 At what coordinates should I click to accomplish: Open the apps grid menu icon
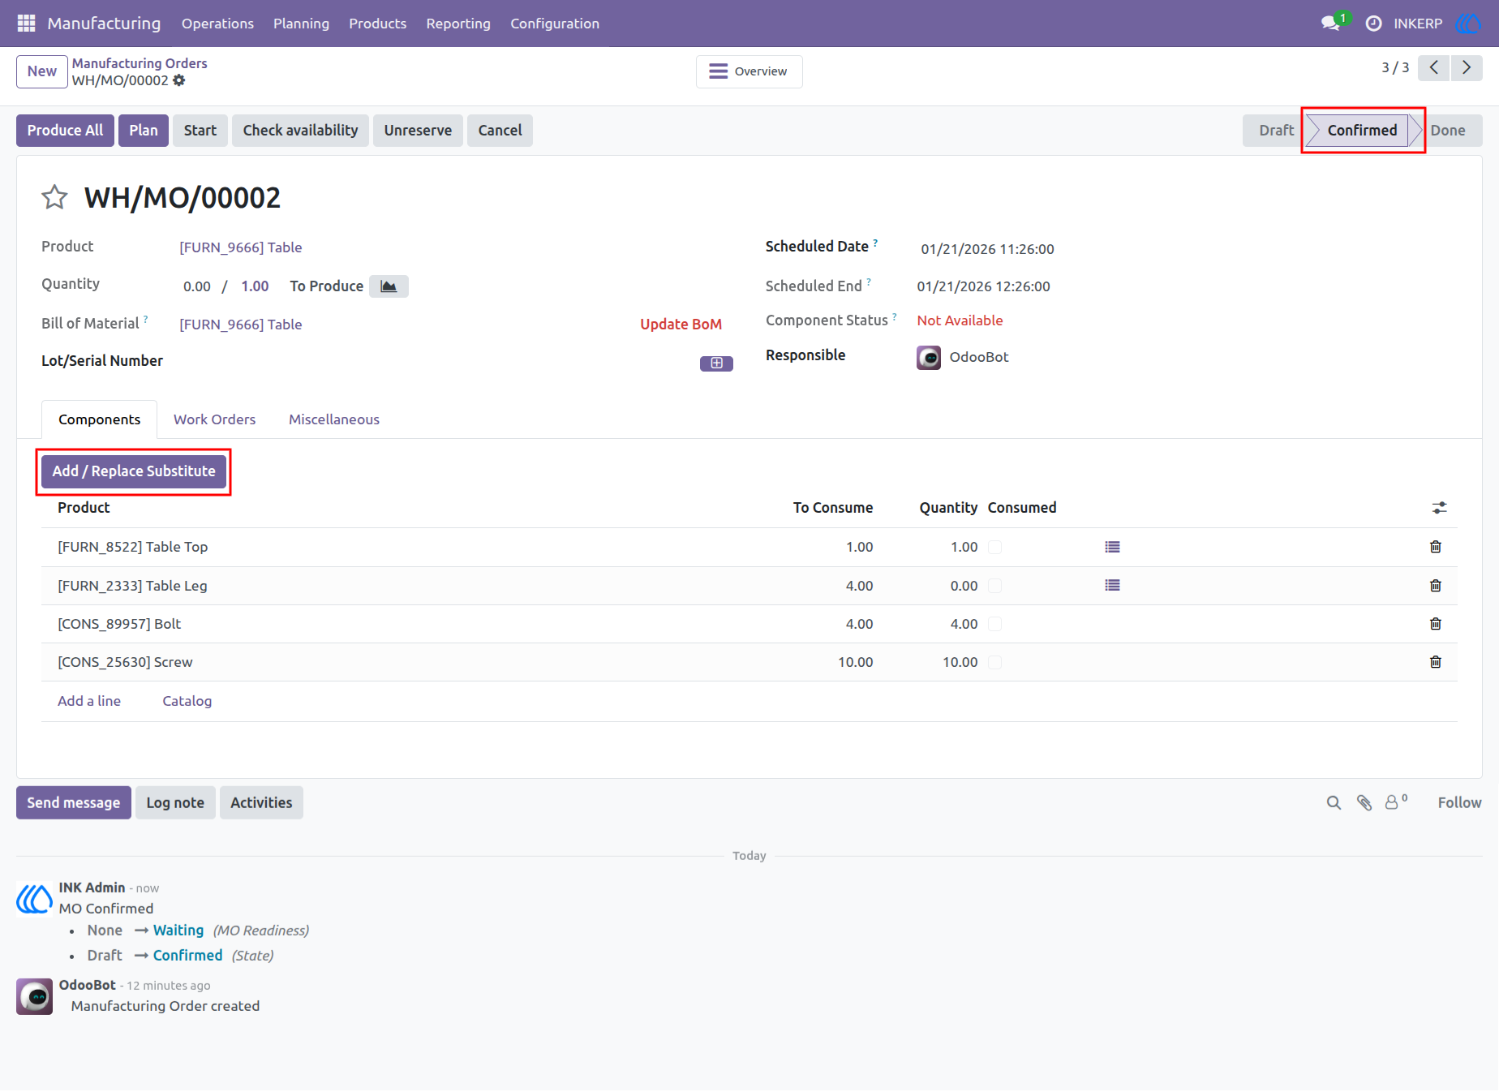click(26, 24)
